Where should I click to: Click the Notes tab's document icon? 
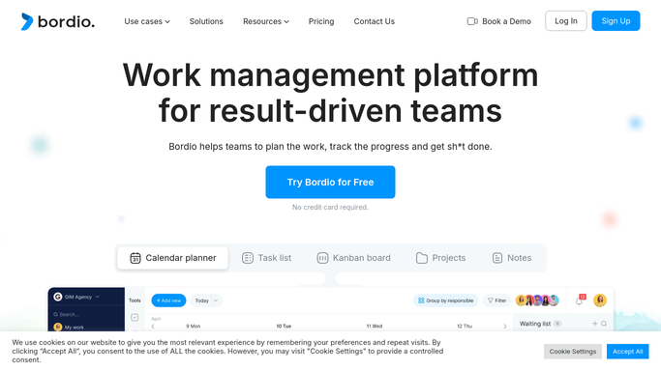[497, 258]
